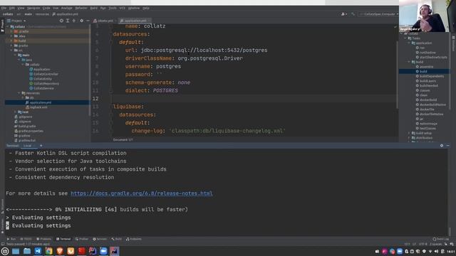456x256 pixels.
Task: Collapse Gradle 'build' task group
Action: 409,62
